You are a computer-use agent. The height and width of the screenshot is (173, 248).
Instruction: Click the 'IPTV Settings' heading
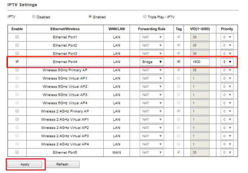22,5
